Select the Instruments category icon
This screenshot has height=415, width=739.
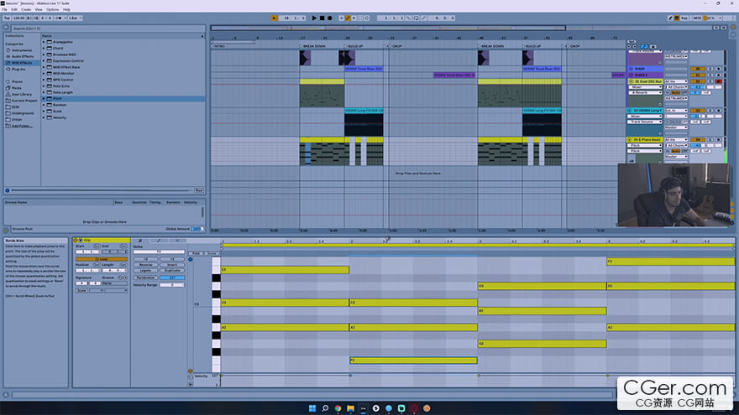tap(7, 52)
